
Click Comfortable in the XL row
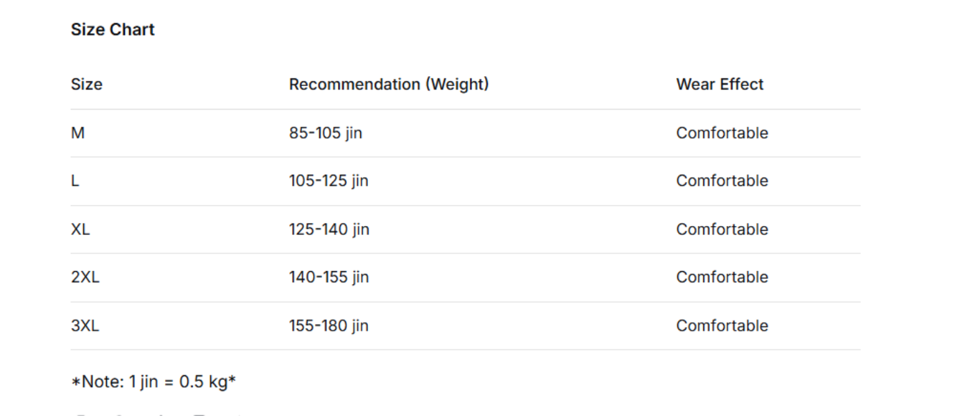point(722,229)
